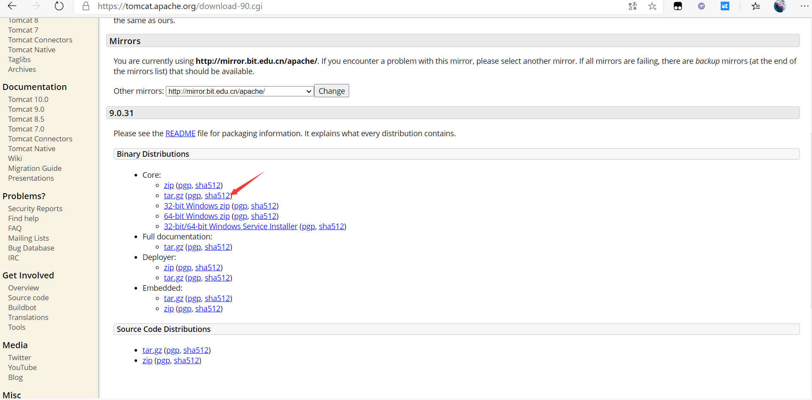Open the Wiki sidebar link
812x400 pixels.
(15, 158)
